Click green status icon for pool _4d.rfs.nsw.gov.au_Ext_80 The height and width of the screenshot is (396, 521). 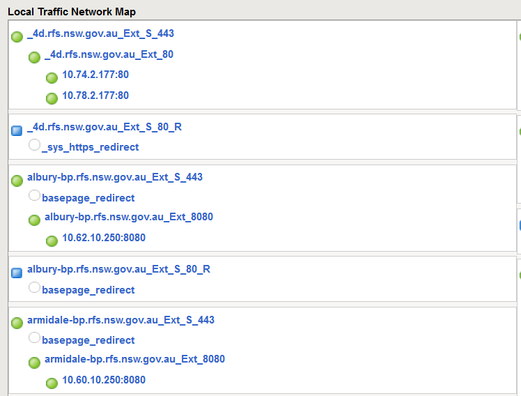click(34, 57)
